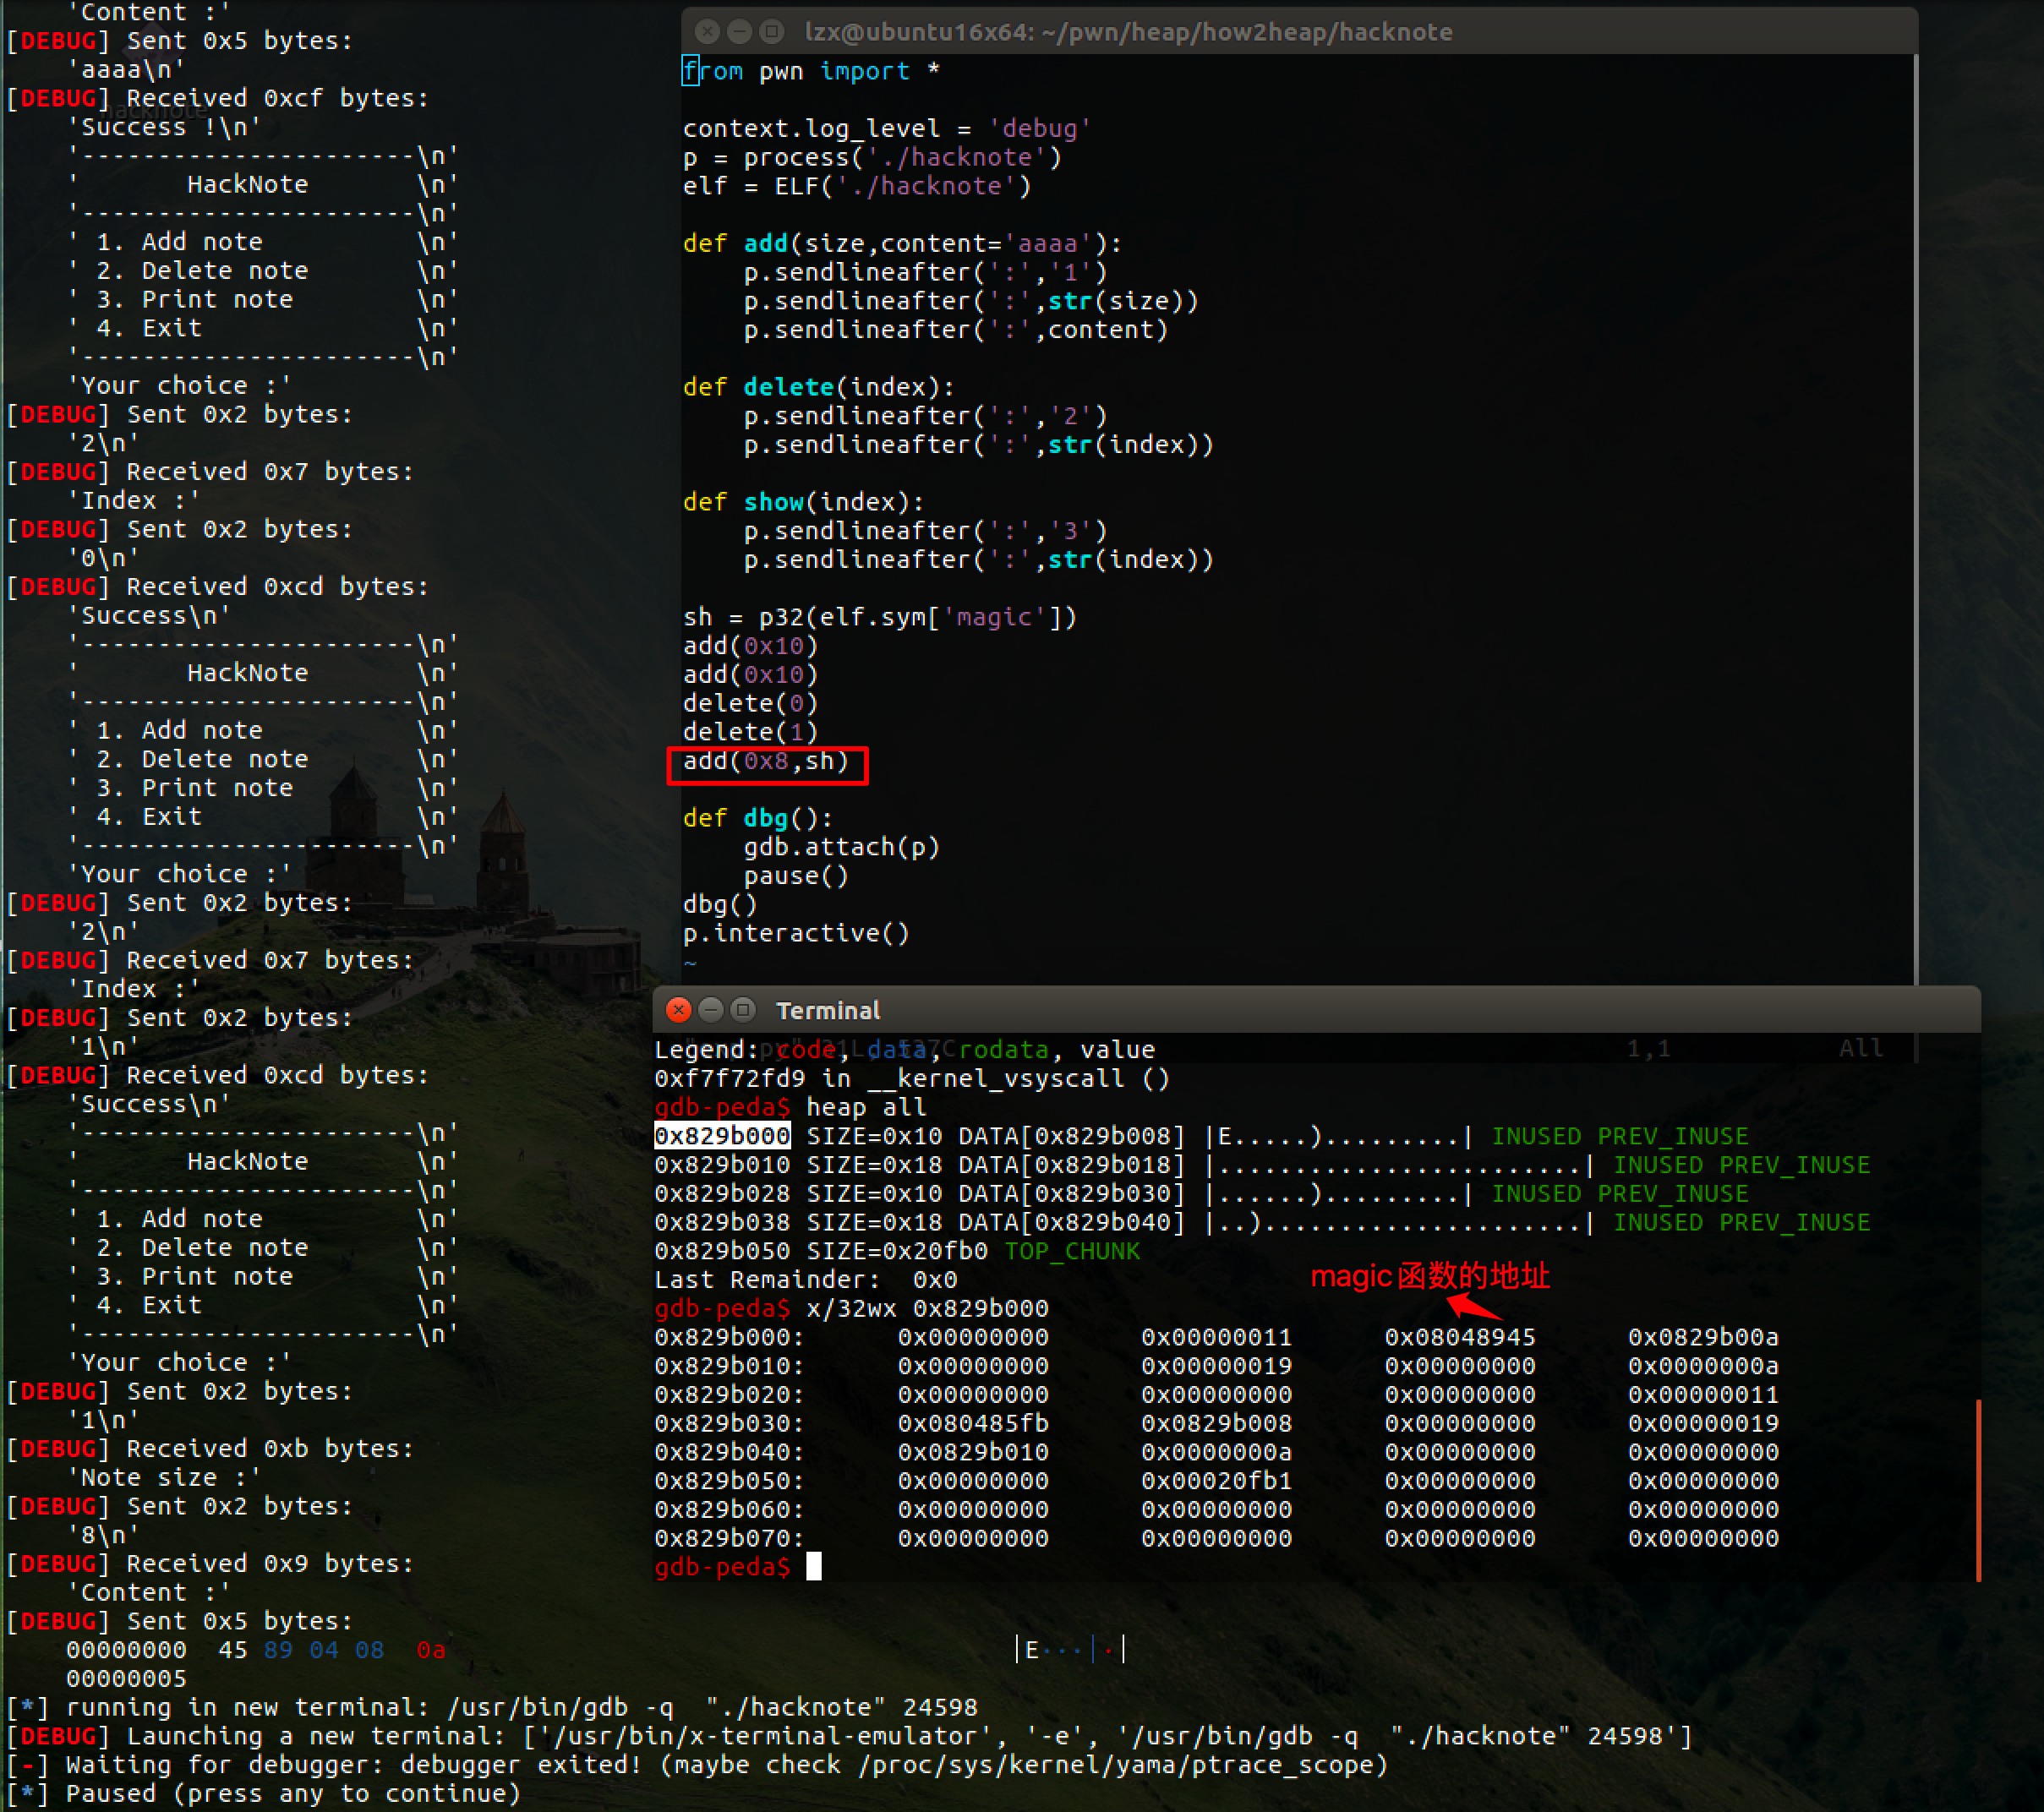This screenshot has height=1812, width=2044.
Task: Click the 'from pwn import *' line
Action: [x=811, y=71]
